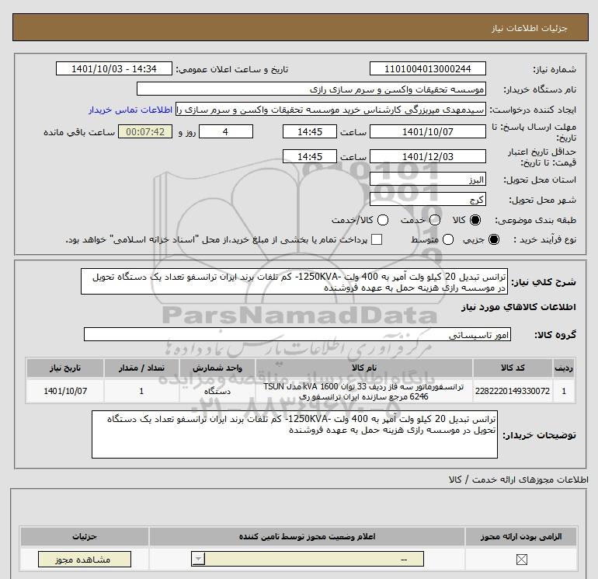This screenshot has width=598, height=579.
Task: Click the شماره نیاز field 1101004013000244
Action: click(427, 68)
